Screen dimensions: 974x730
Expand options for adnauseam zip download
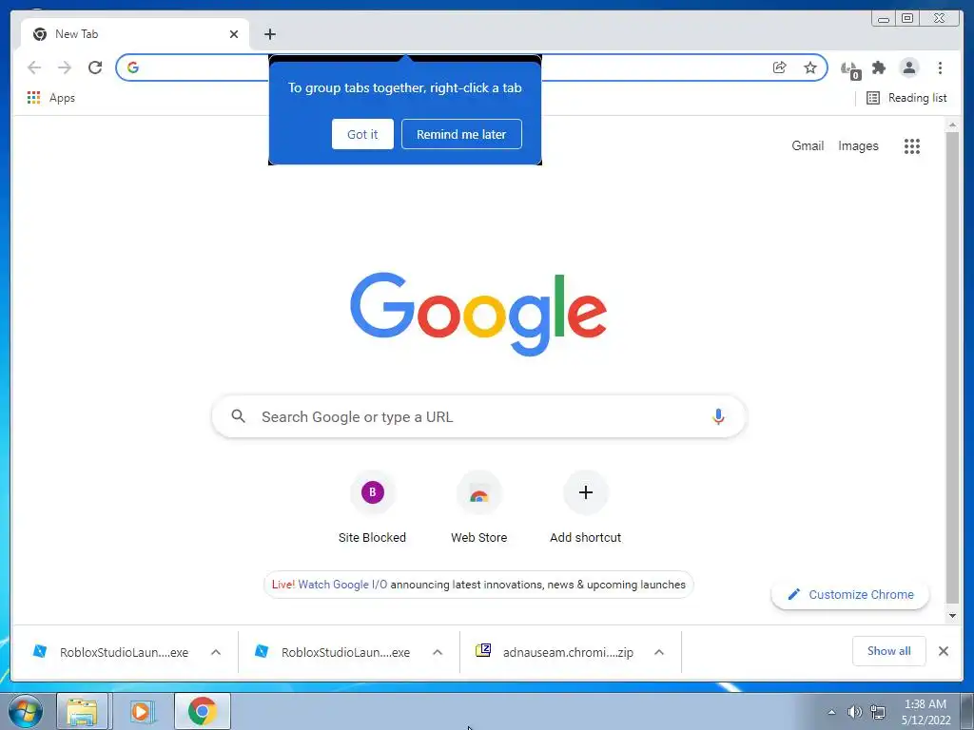[x=659, y=652]
